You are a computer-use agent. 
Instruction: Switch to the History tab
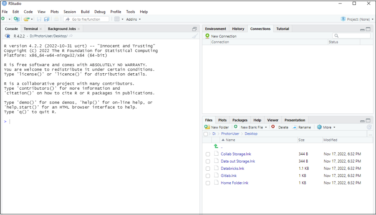click(x=238, y=29)
